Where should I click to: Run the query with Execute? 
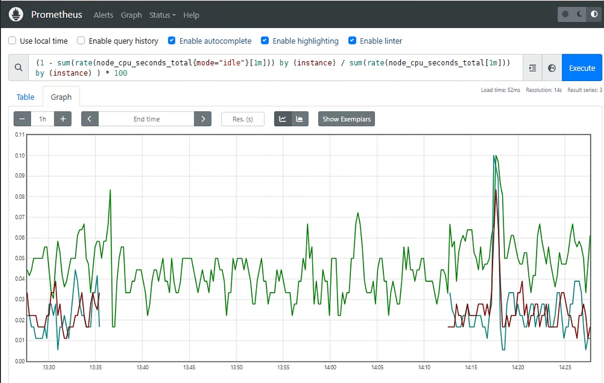(582, 68)
